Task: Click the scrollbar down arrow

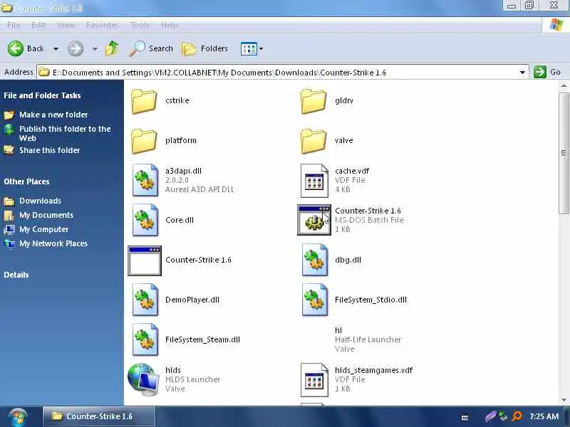Action: (x=564, y=400)
